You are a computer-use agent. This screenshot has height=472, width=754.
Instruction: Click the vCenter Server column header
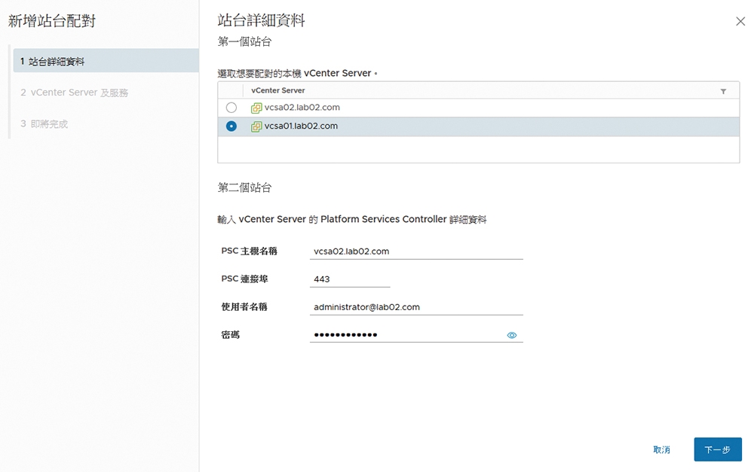[278, 90]
